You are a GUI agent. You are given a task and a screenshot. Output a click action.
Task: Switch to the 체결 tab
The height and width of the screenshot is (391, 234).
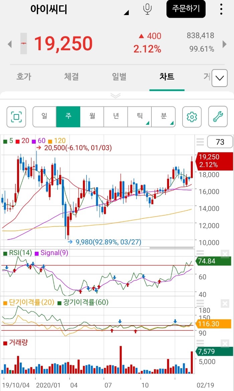pos(72,77)
